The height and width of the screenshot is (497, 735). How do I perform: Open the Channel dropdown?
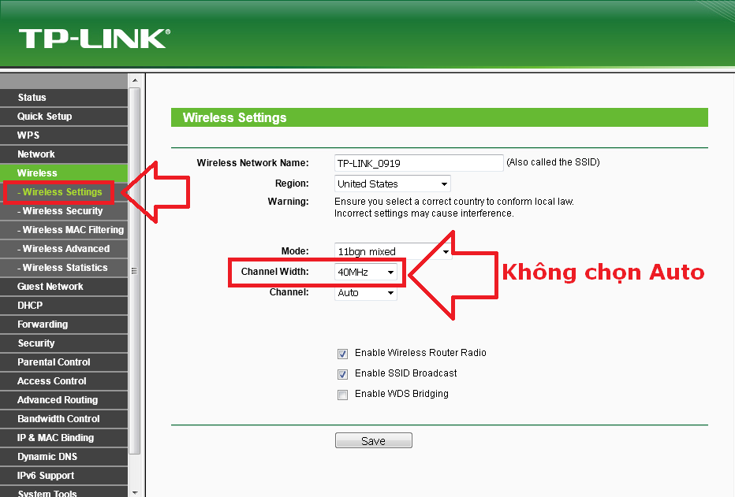pyautogui.click(x=366, y=293)
